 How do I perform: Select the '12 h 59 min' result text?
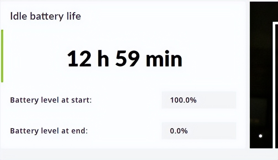pos(125,58)
